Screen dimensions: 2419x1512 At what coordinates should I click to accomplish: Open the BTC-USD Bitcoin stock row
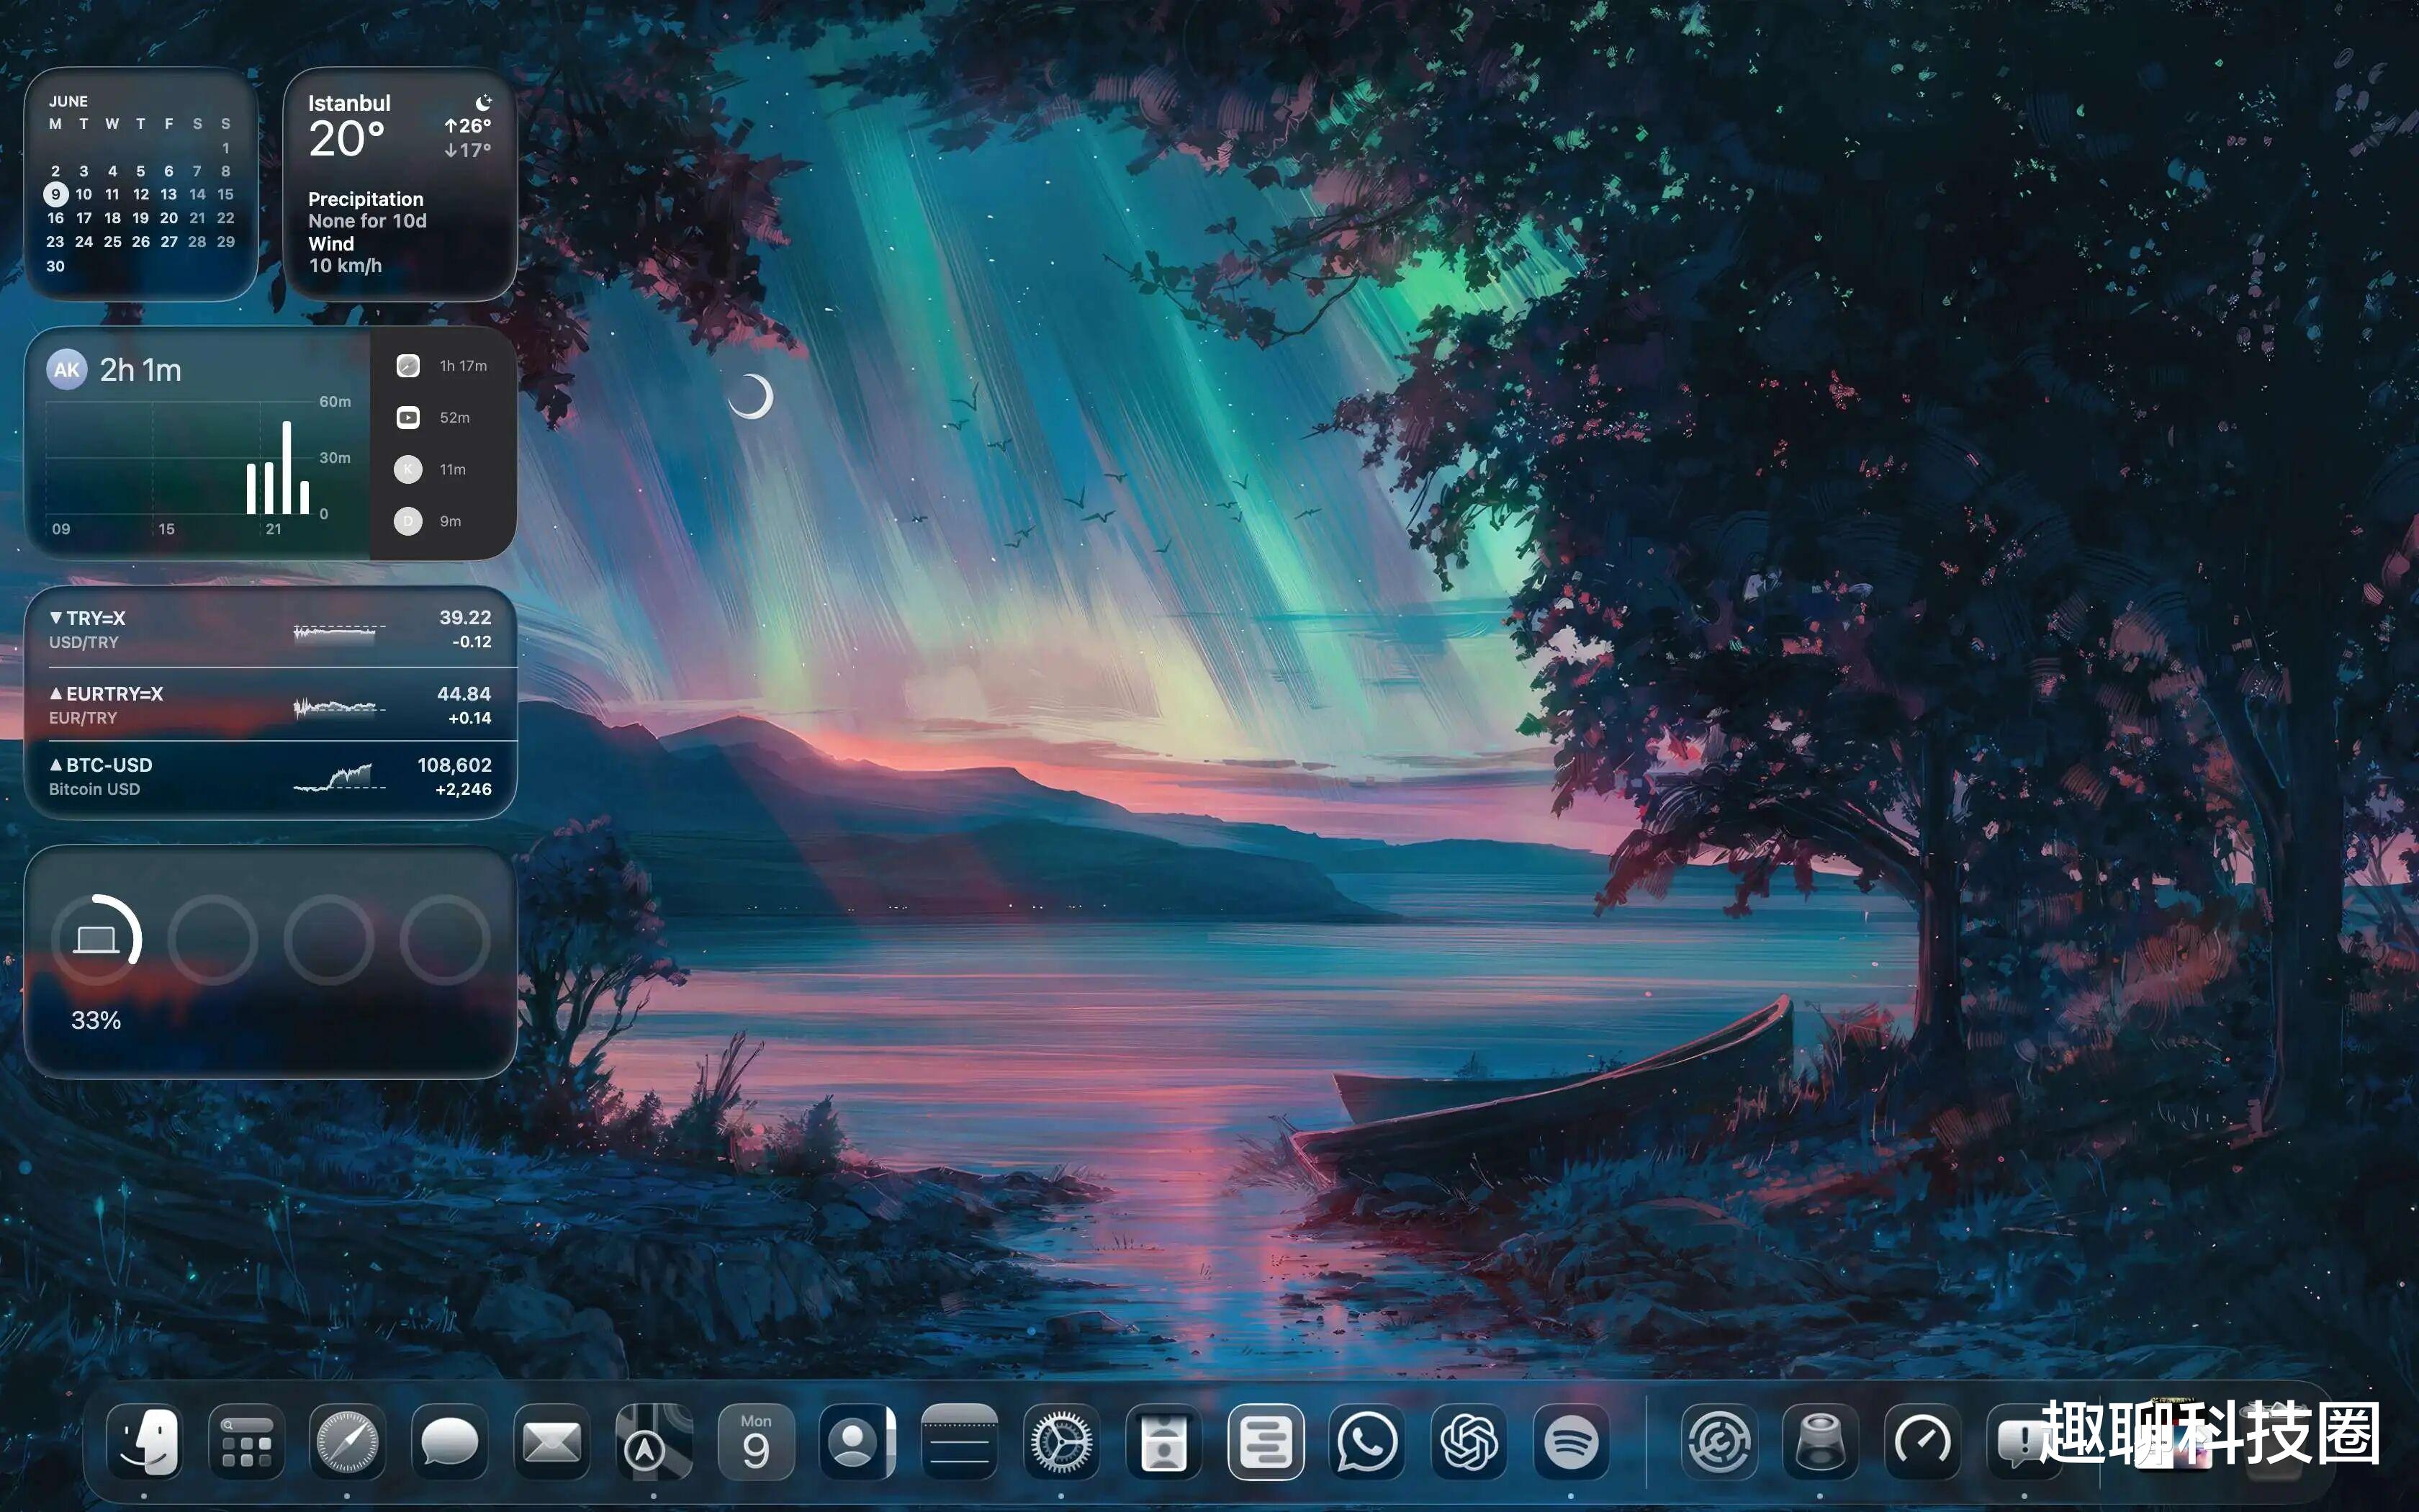point(270,777)
